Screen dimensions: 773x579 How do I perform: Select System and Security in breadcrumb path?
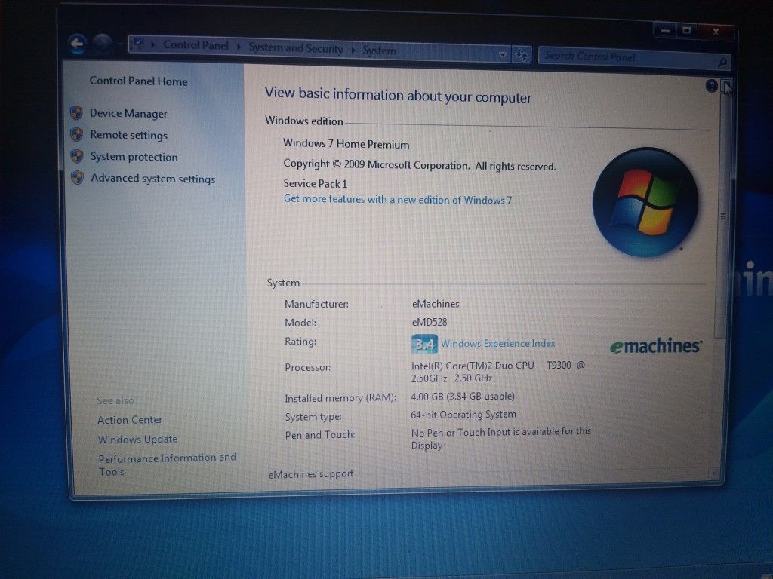pyautogui.click(x=296, y=48)
